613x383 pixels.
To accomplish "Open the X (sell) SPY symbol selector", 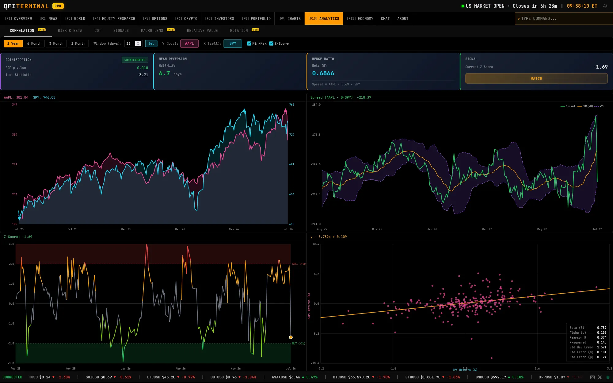I will (233, 43).
